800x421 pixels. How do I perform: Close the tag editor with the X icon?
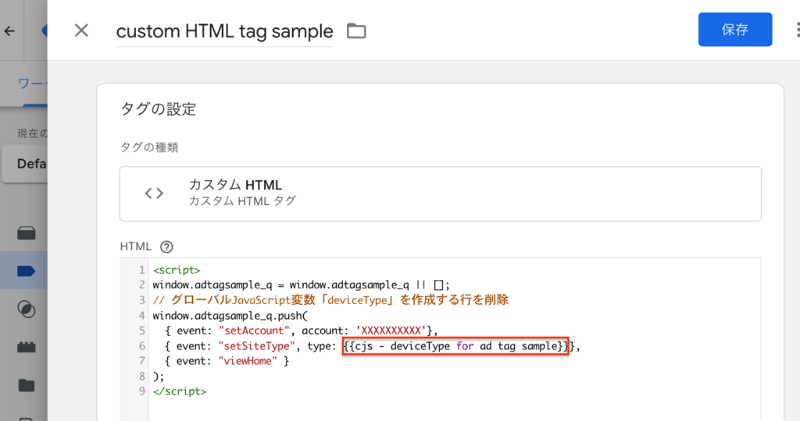[81, 30]
